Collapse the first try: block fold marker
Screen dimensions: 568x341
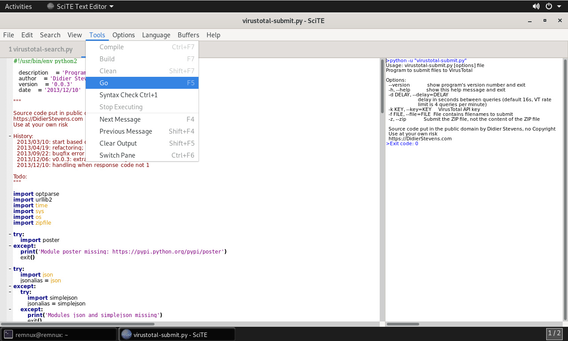[x=10, y=234]
